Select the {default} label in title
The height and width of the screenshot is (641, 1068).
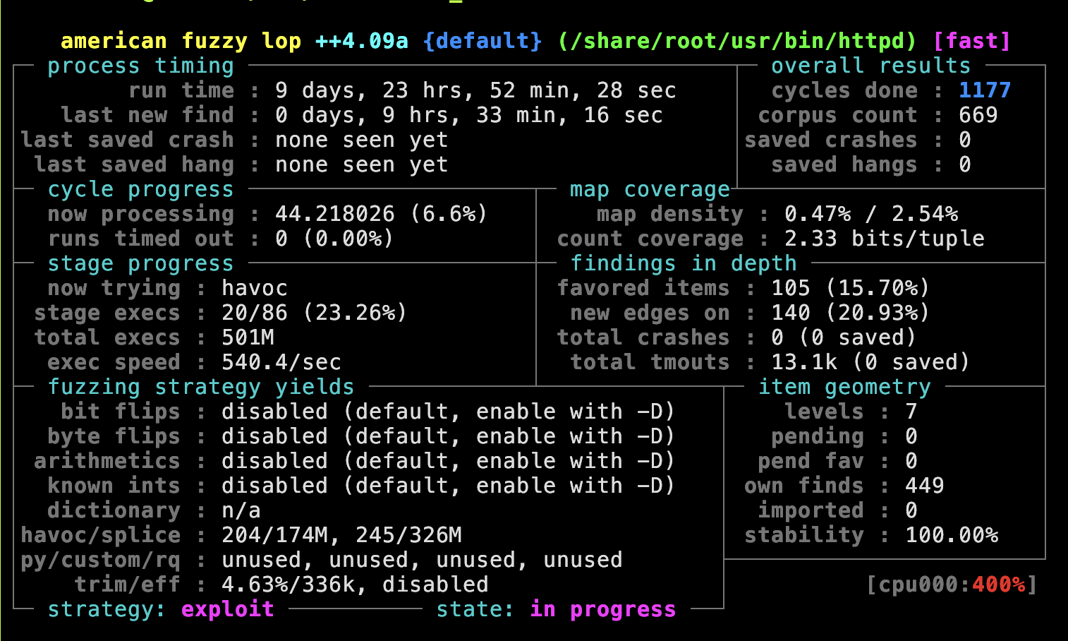pos(483,41)
